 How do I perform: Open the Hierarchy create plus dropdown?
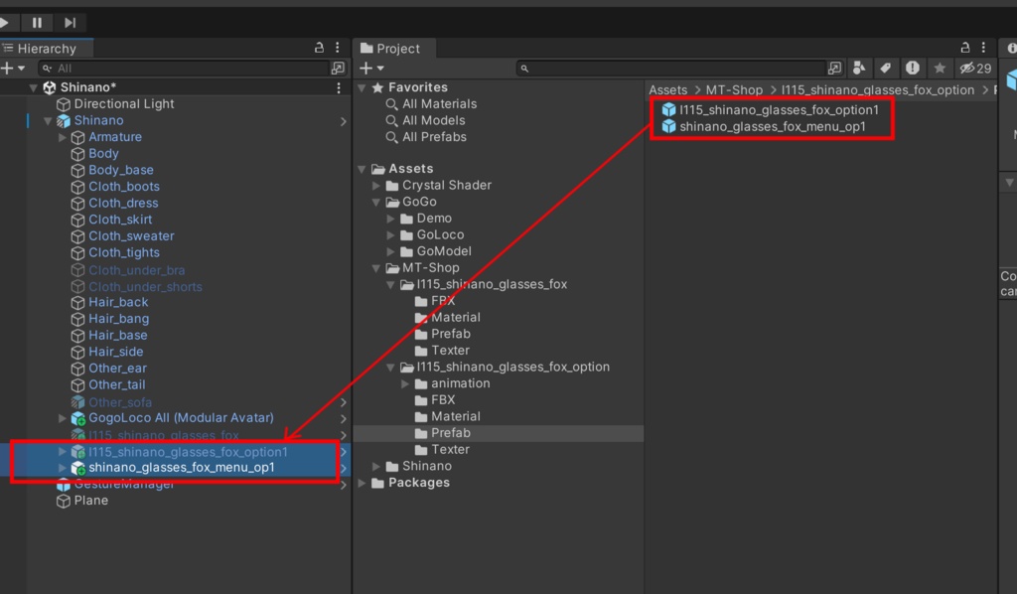[13, 69]
